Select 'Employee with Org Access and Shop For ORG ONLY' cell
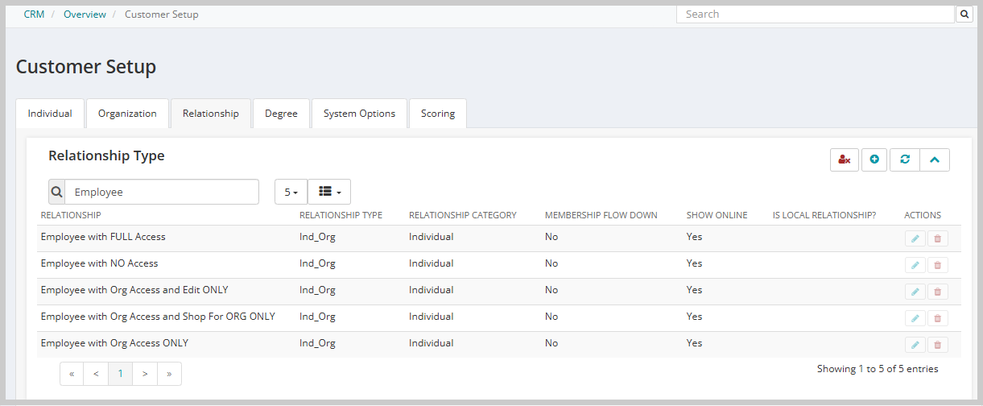This screenshot has height=406, width=983. coord(158,317)
